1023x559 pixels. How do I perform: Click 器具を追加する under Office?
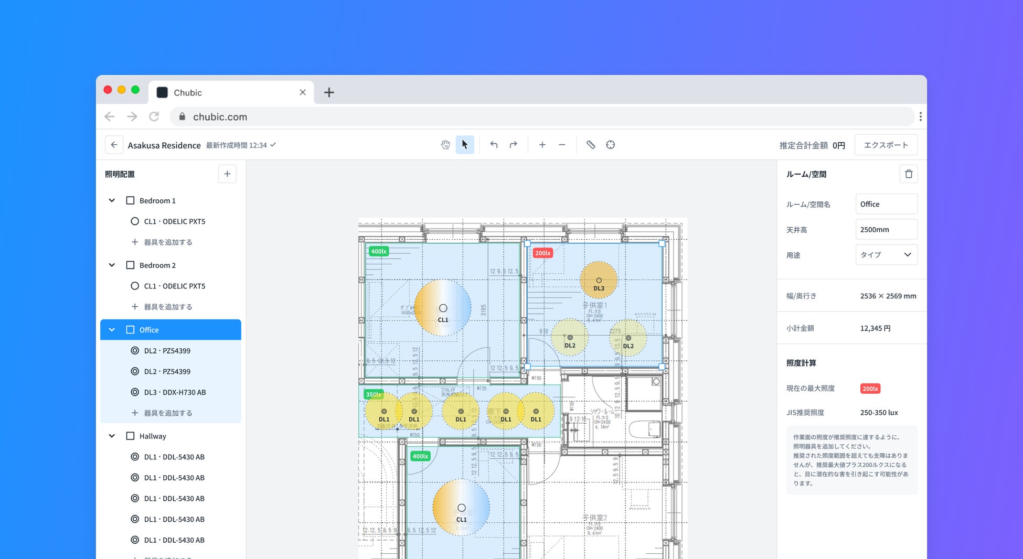point(168,413)
